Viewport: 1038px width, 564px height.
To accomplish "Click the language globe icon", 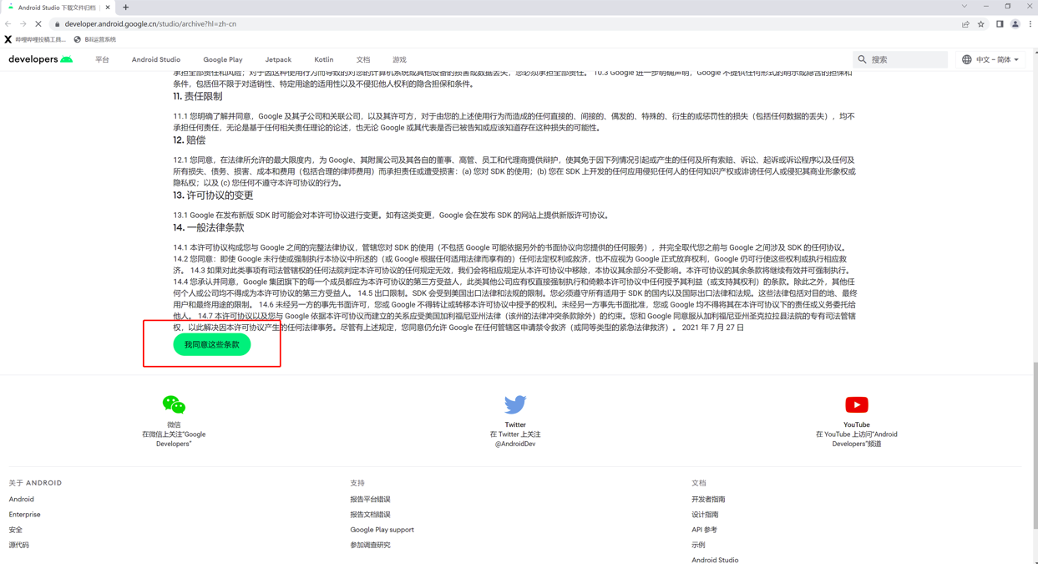I will [966, 59].
